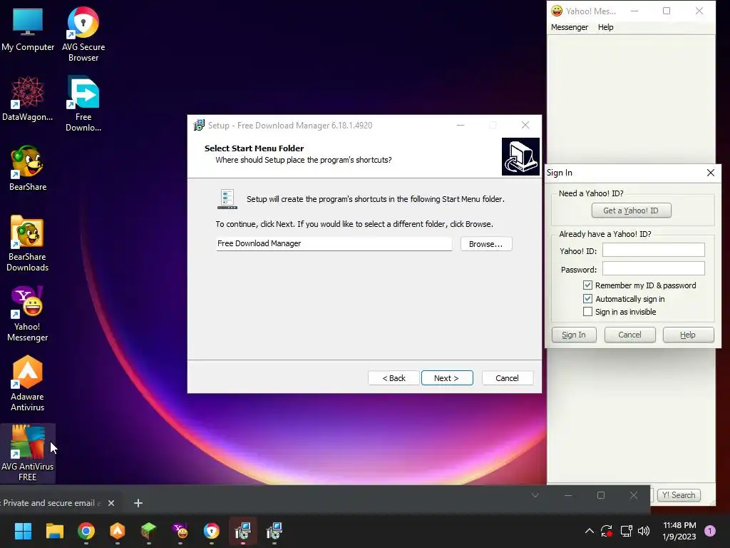Select AVG AntiVirus FREE desktop icon
The height and width of the screenshot is (548, 730).
click(x=28, y=453)
